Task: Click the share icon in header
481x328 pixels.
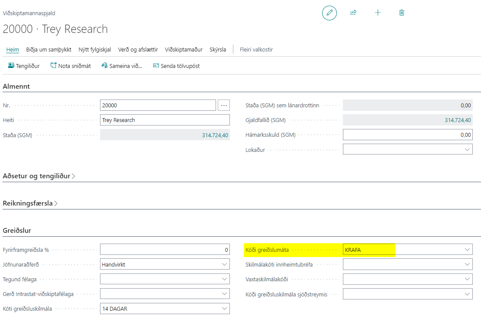Action: 353,13
